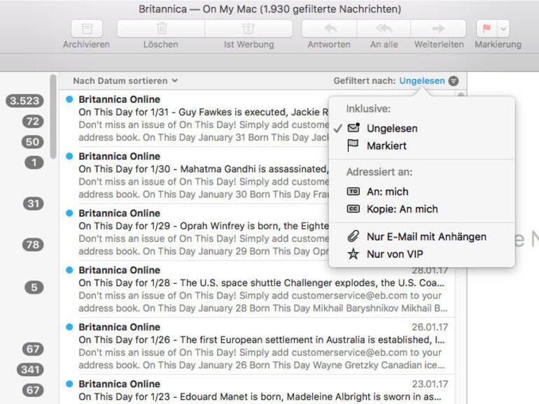The width and height of the screenshot is (539, 404).
Task: Click the unread blue dot for 1/23 message
Action: tap(69, 384)
